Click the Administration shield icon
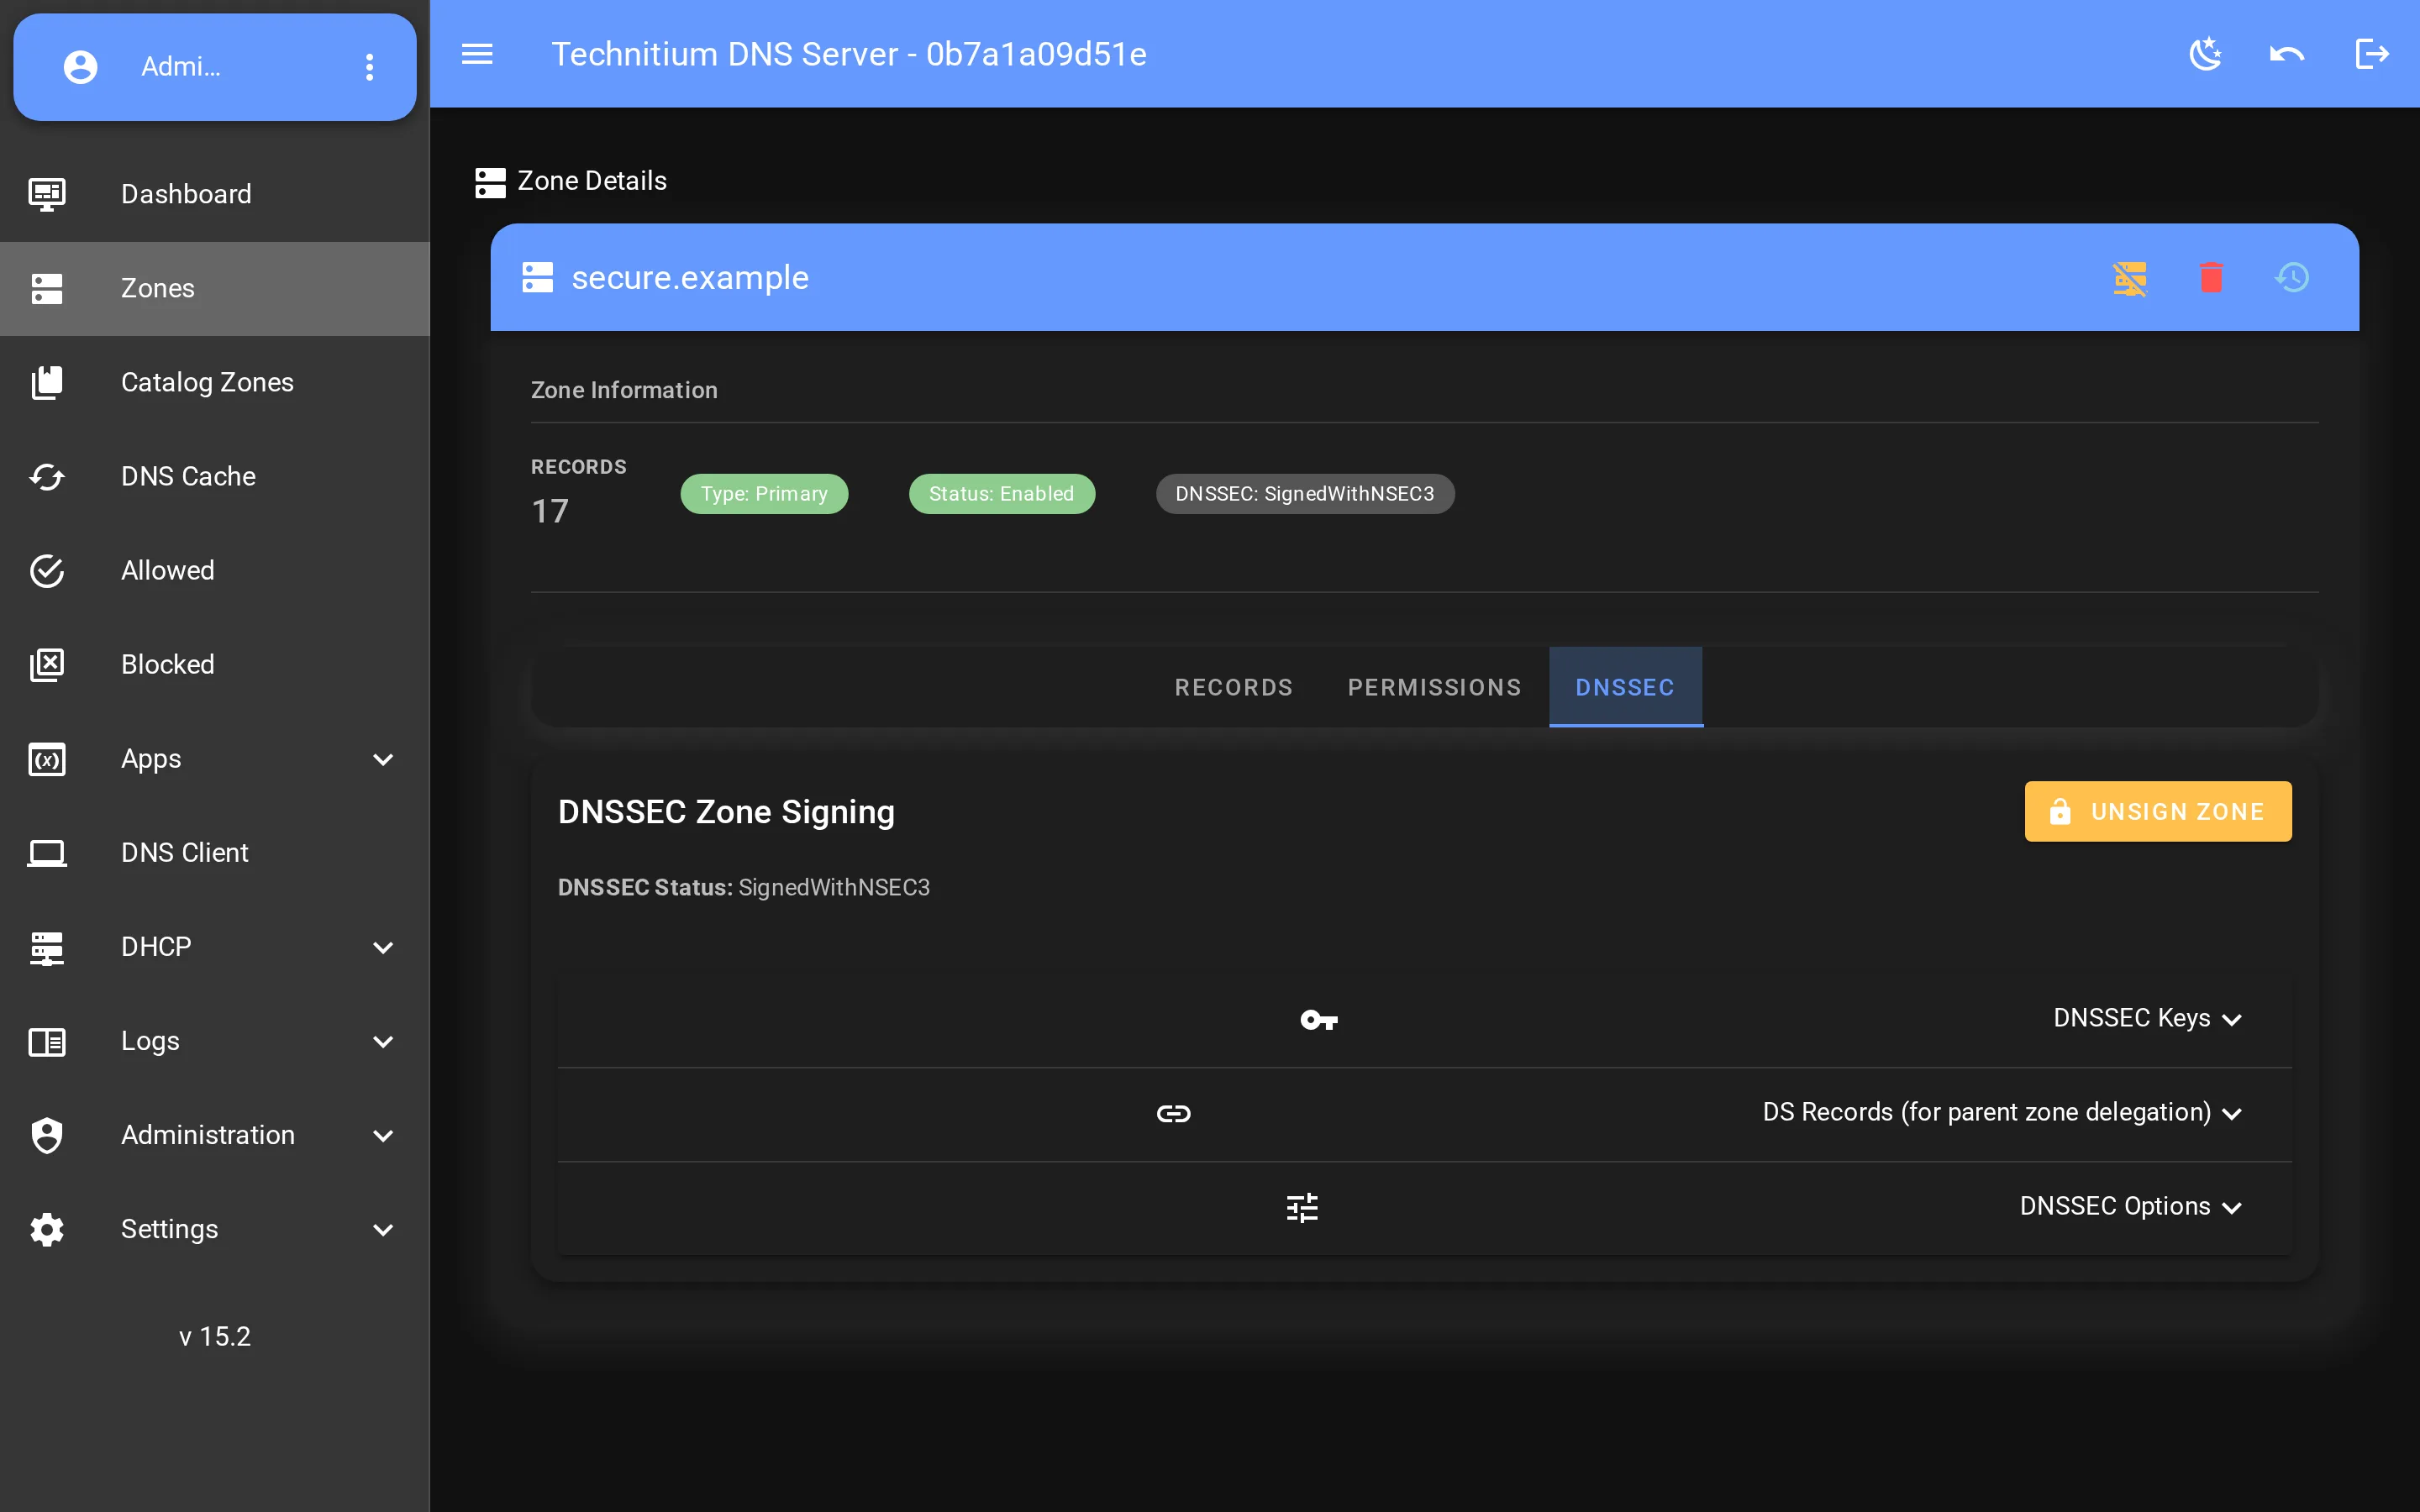The image size is (2420, 1512). click(x=47, y=1135)
